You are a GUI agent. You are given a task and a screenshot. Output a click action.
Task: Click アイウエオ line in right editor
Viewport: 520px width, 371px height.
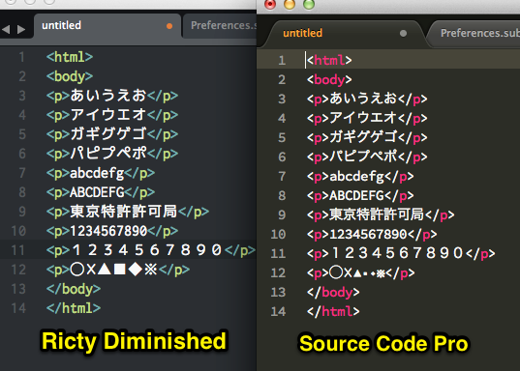point(367,118)
